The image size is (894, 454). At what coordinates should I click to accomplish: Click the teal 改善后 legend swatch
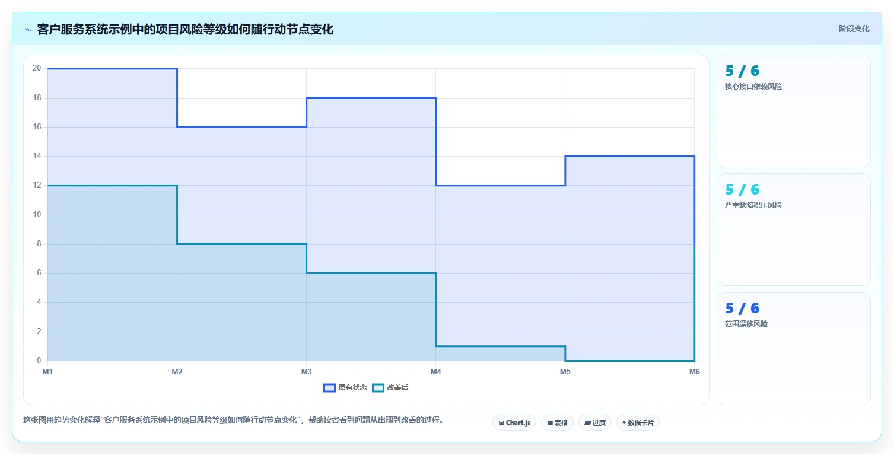click(378, 388)
